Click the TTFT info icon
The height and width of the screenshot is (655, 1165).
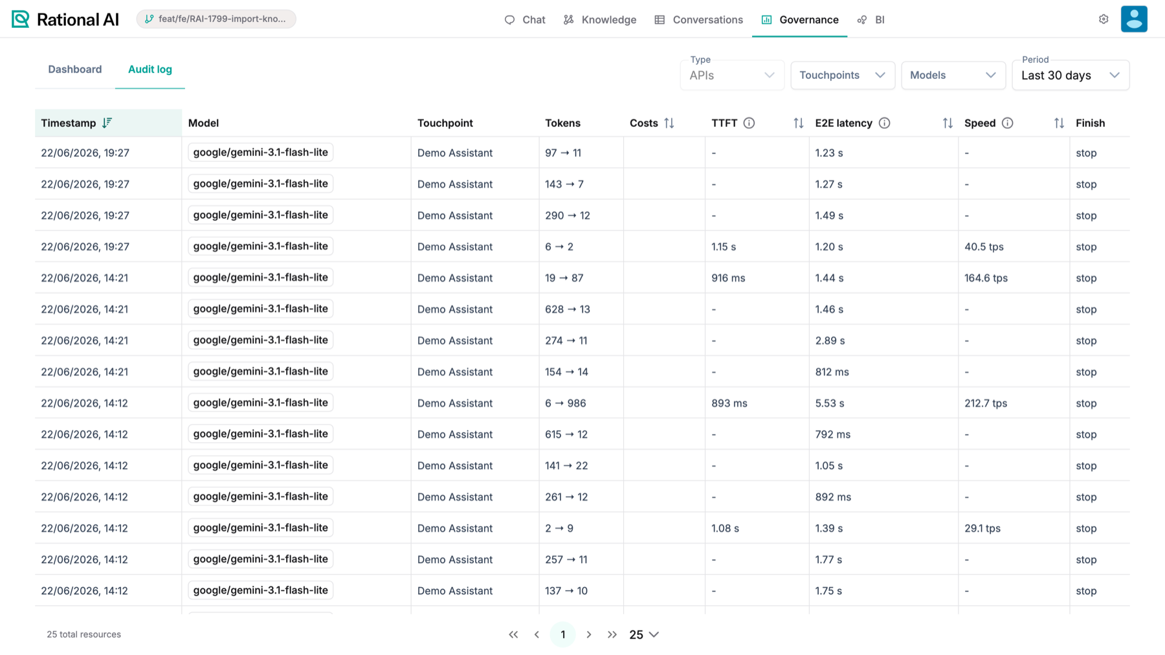click(749, 123)
